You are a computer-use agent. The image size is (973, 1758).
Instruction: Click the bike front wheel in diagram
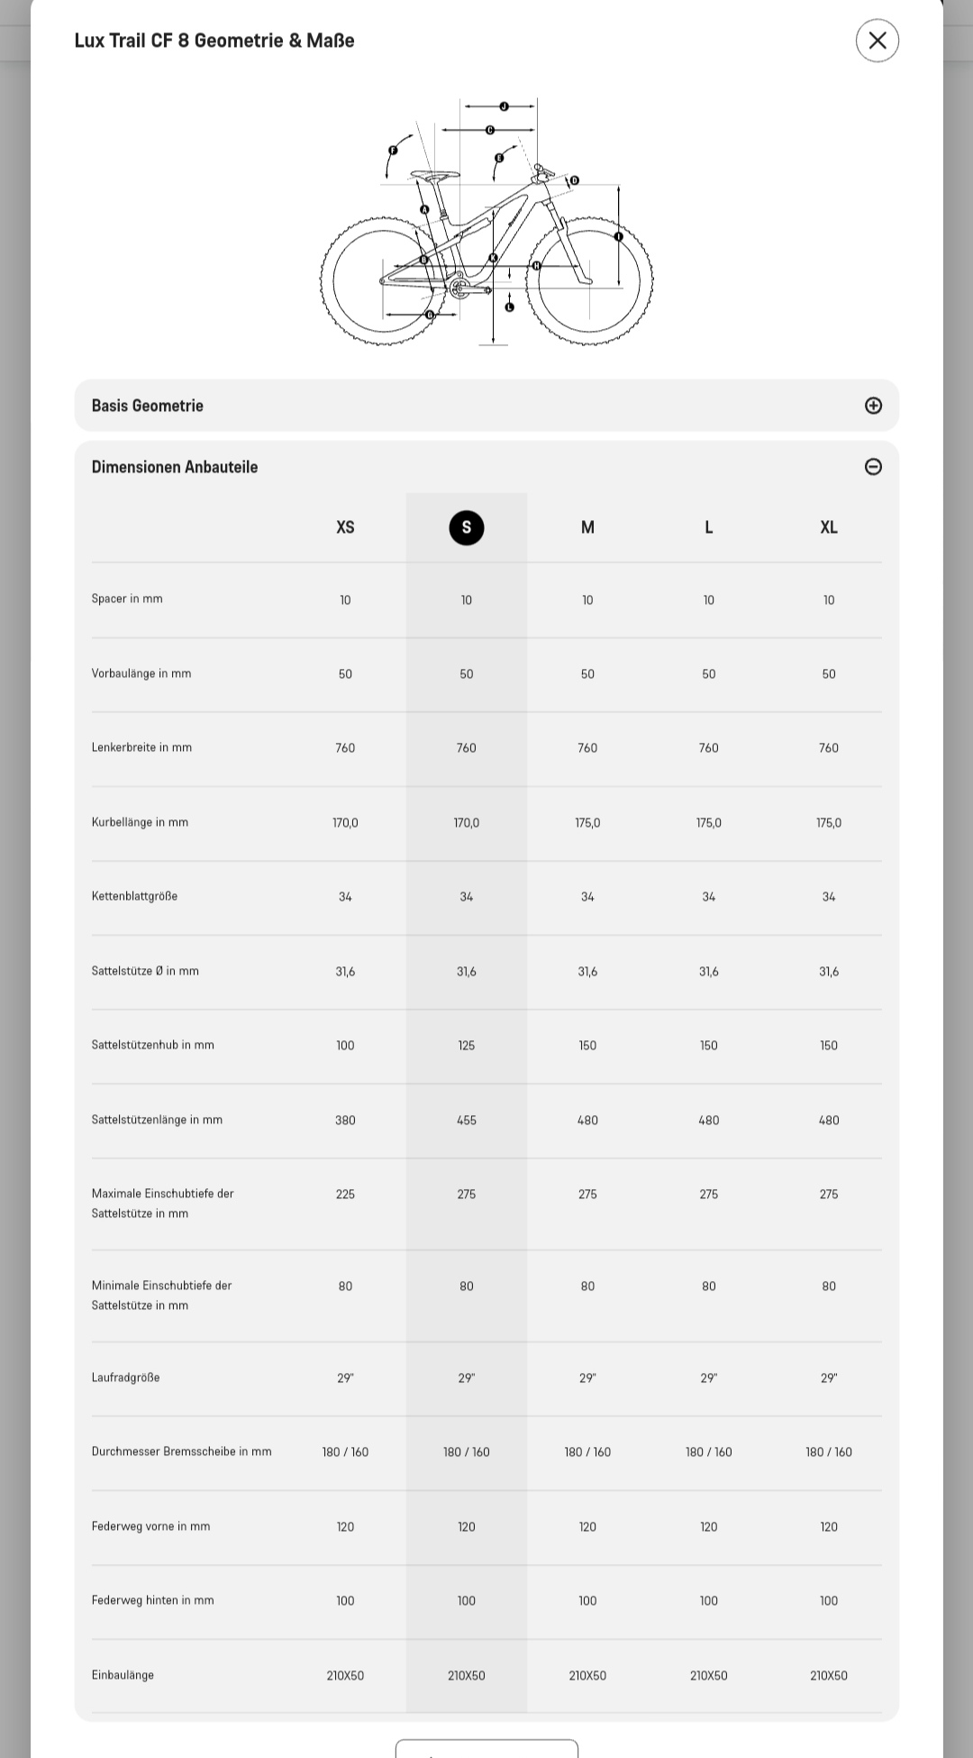tap(589, 280)
